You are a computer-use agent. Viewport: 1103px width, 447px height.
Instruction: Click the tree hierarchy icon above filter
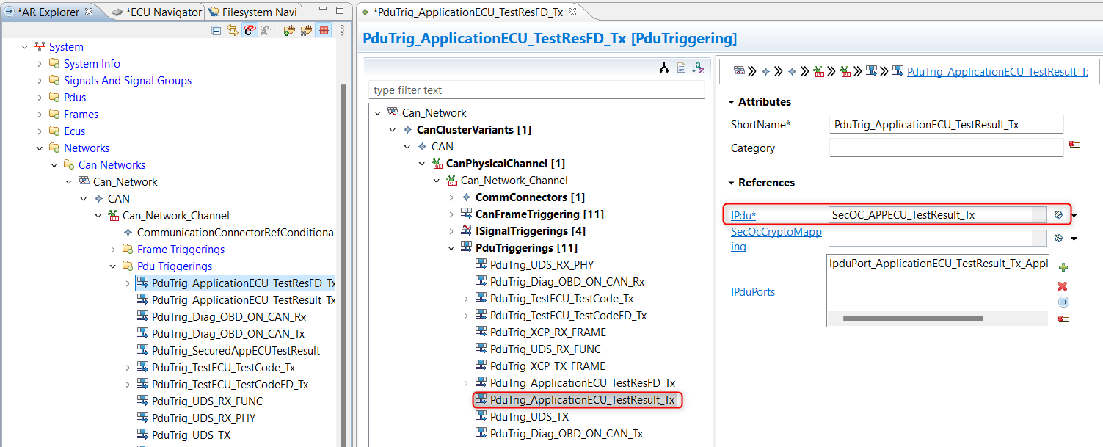664,68
